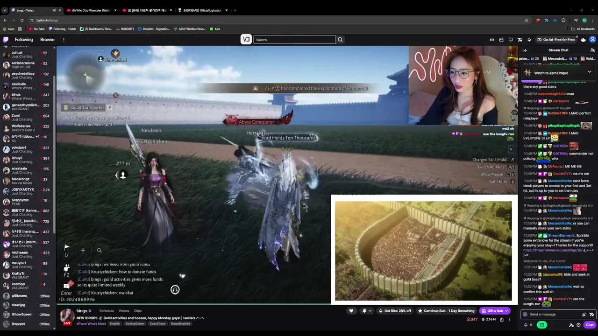Open chat settings gear icon

(579, 325)
